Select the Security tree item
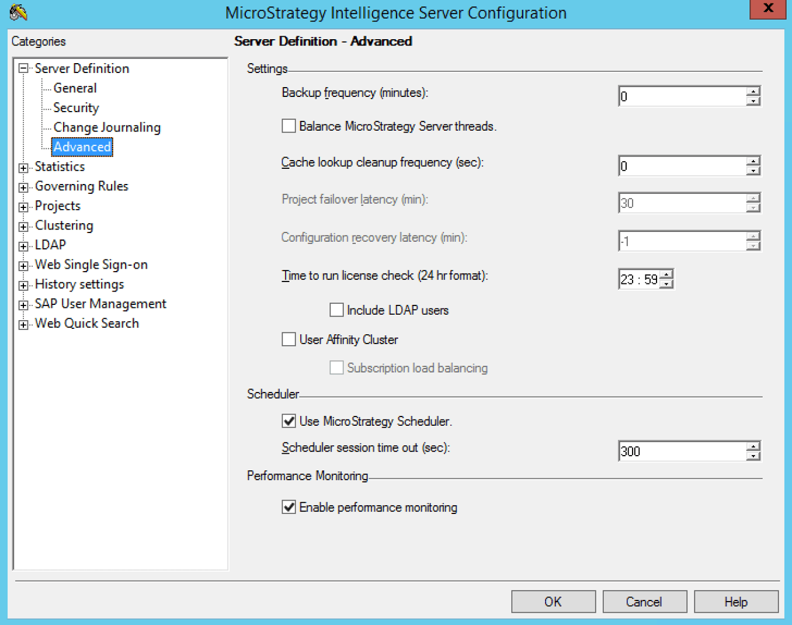The width and height of the screenshot is (792, 625). [x=76, y=108]
